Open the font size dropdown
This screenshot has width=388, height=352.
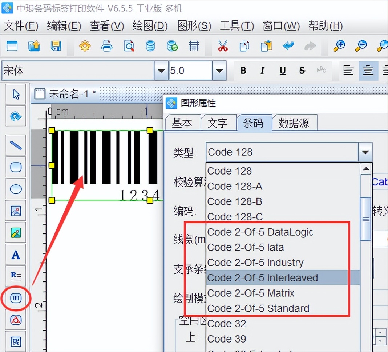point(219,71)
